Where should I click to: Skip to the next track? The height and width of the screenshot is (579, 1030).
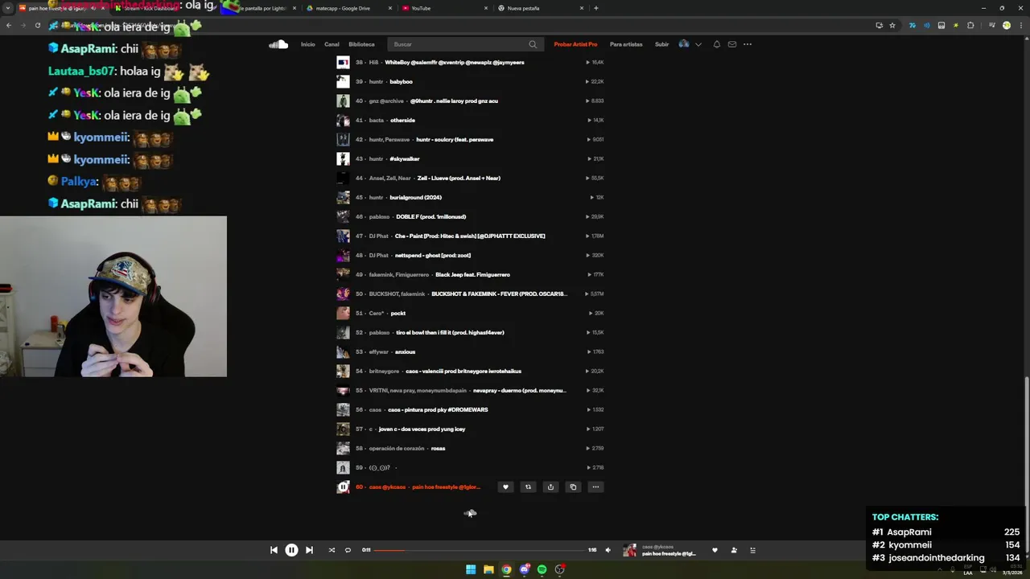(309, 550)
